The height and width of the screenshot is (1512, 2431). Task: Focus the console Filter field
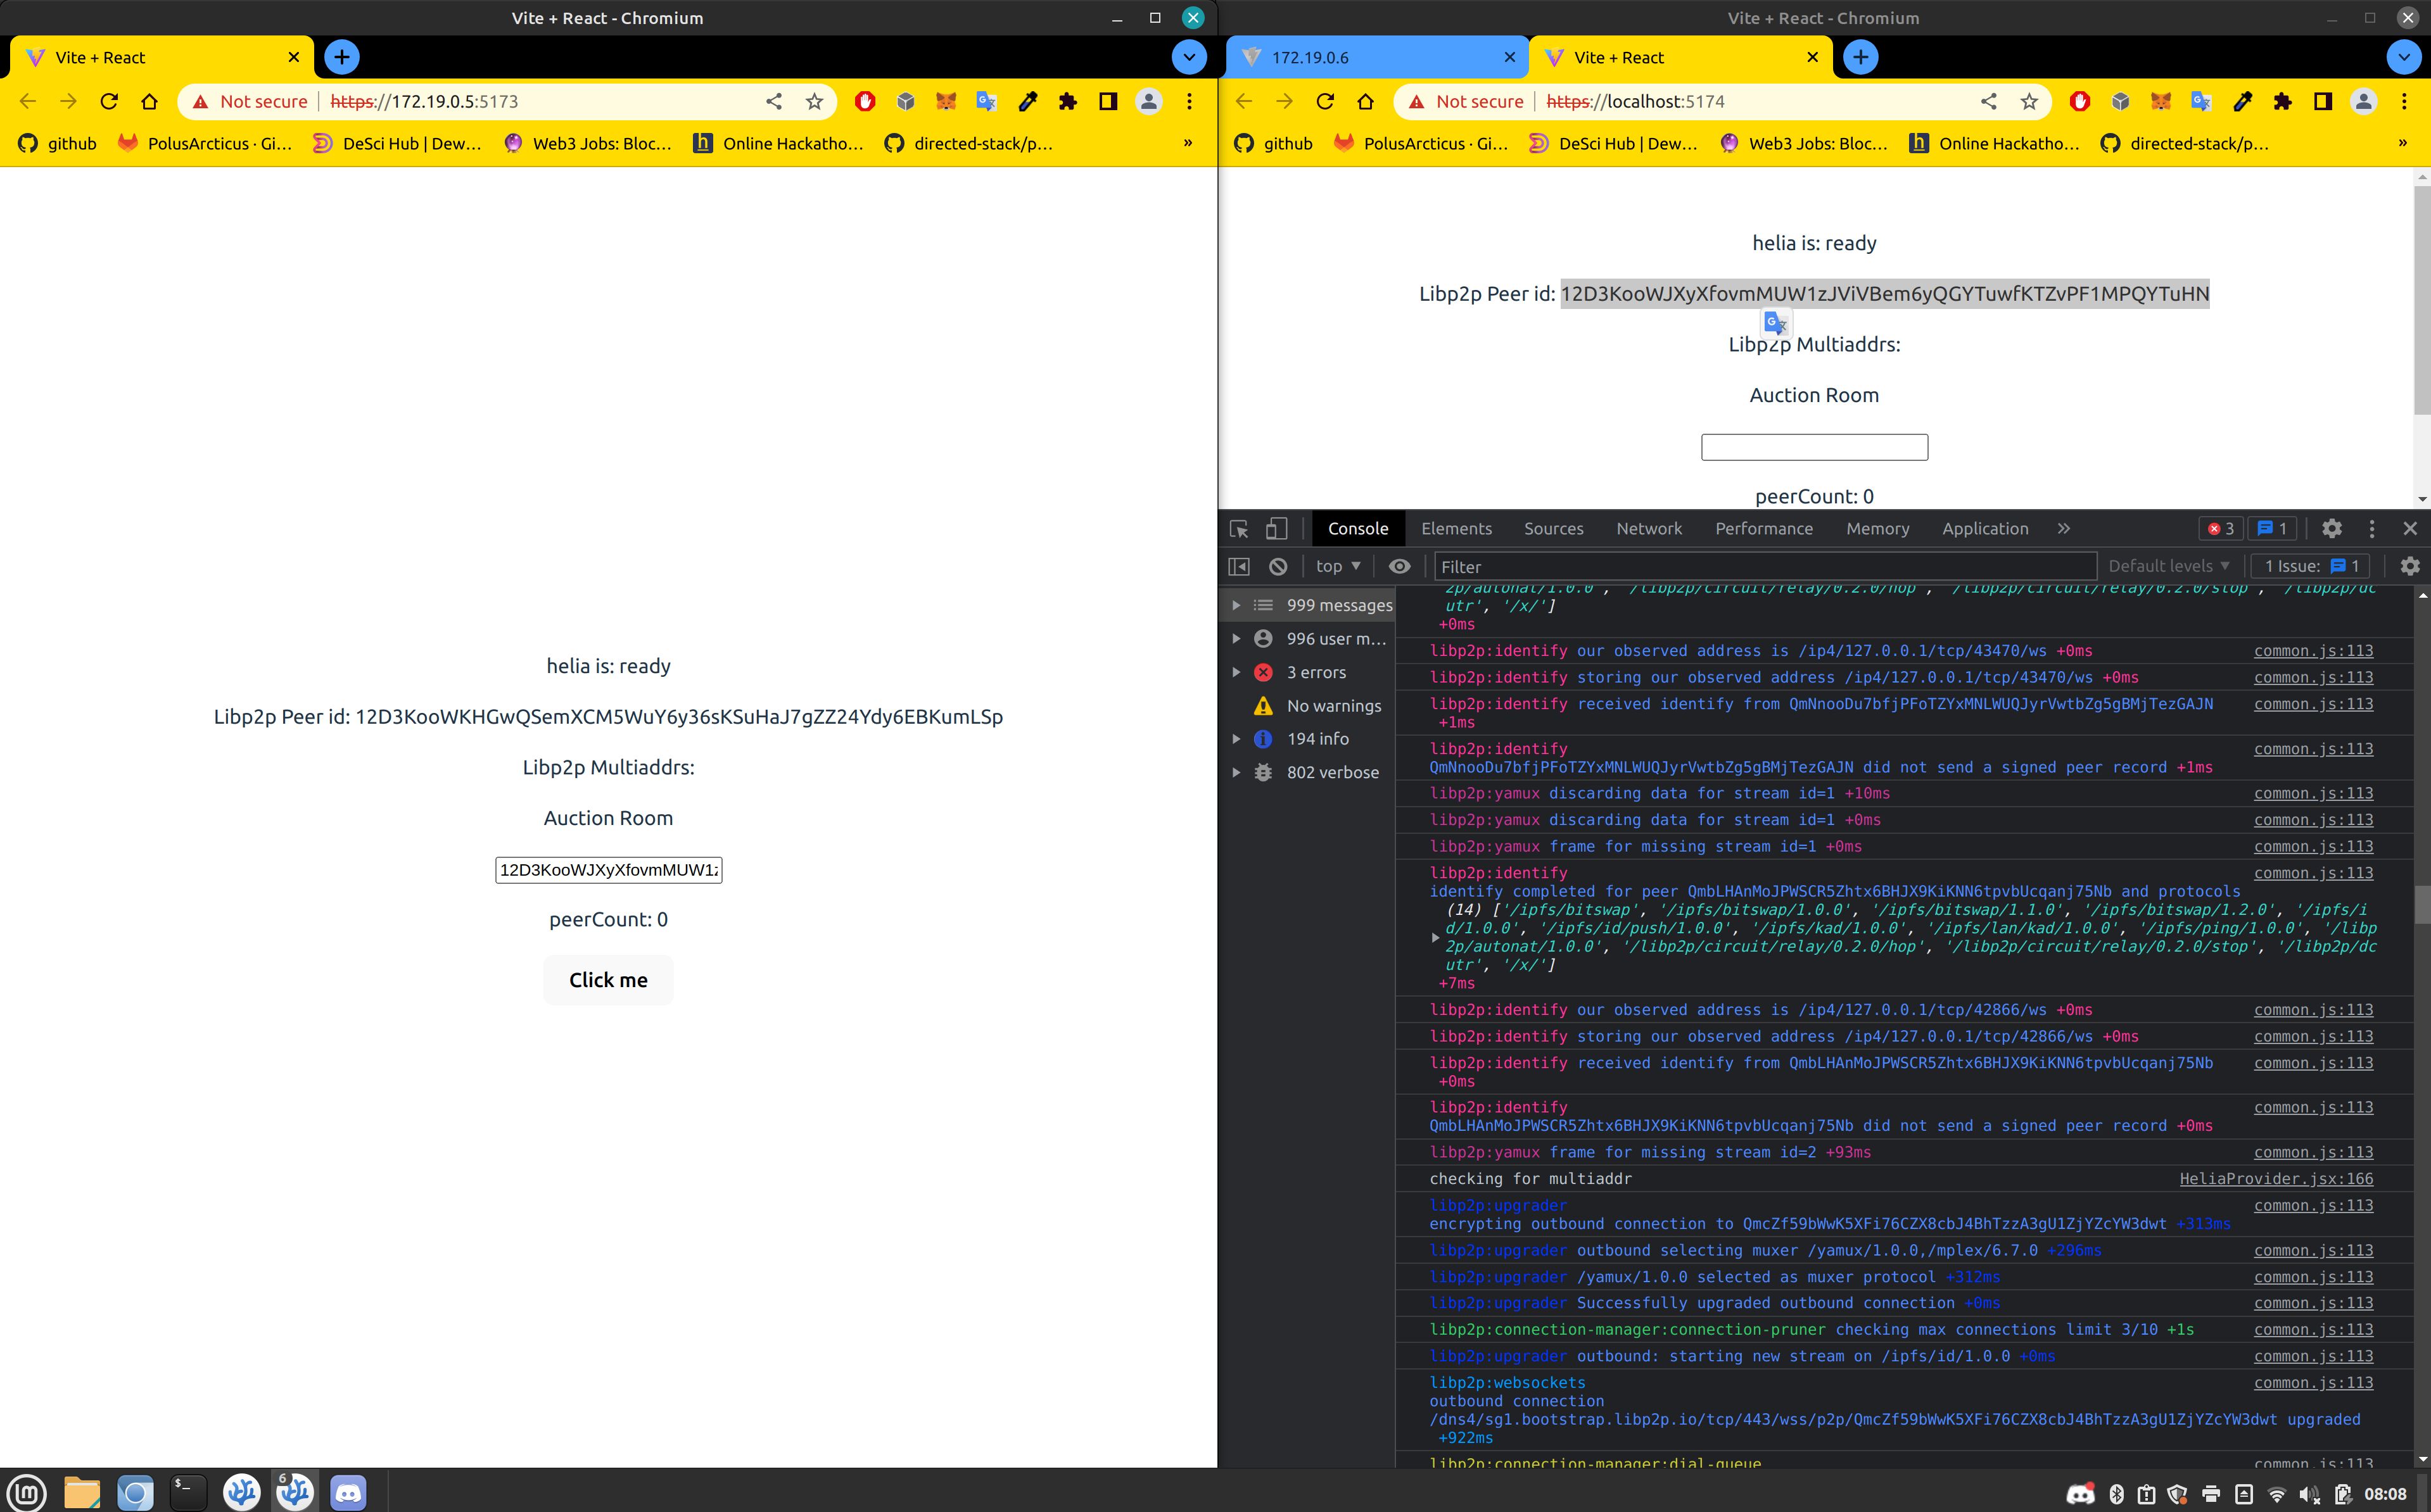coord(1765,566)
